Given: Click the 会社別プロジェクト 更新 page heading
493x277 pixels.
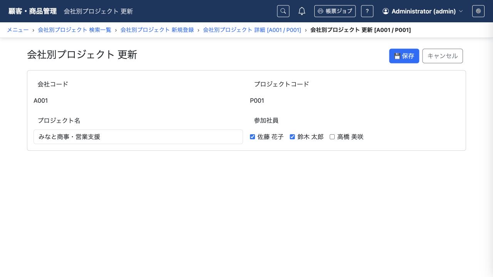Looking at the screenshot, I should (82, 55).
